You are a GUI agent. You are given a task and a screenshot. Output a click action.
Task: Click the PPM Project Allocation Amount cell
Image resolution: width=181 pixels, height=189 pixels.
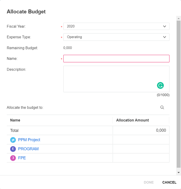coord(141,140)
